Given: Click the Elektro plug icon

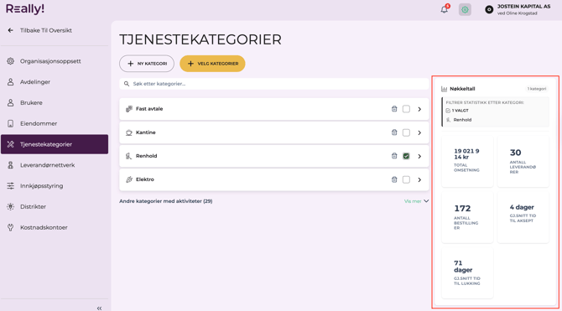Looking at the screenshot, I should point(129,179).
